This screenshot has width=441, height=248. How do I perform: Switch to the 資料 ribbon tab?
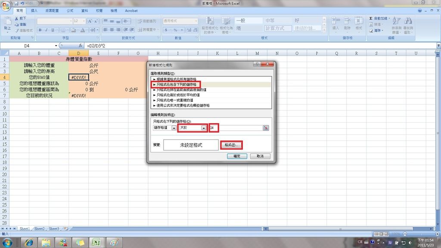click(85, 11)
